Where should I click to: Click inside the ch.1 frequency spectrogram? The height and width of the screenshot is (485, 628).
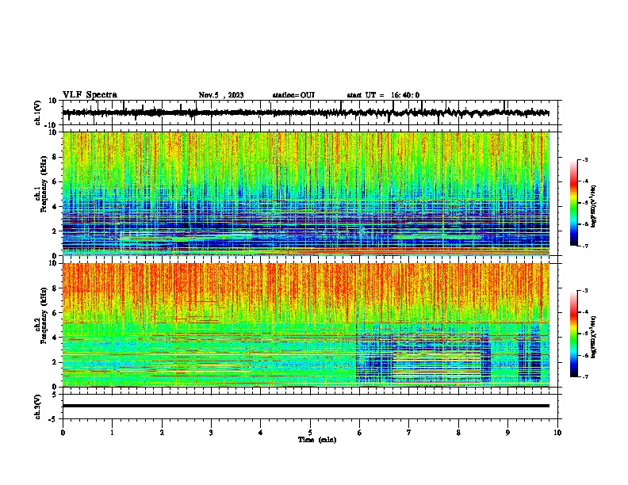click(306, 193)
